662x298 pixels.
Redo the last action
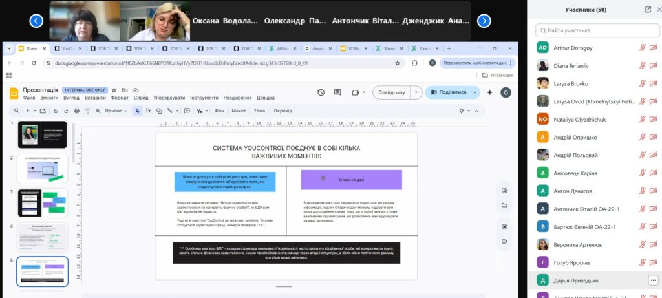(x=66, y=111)
